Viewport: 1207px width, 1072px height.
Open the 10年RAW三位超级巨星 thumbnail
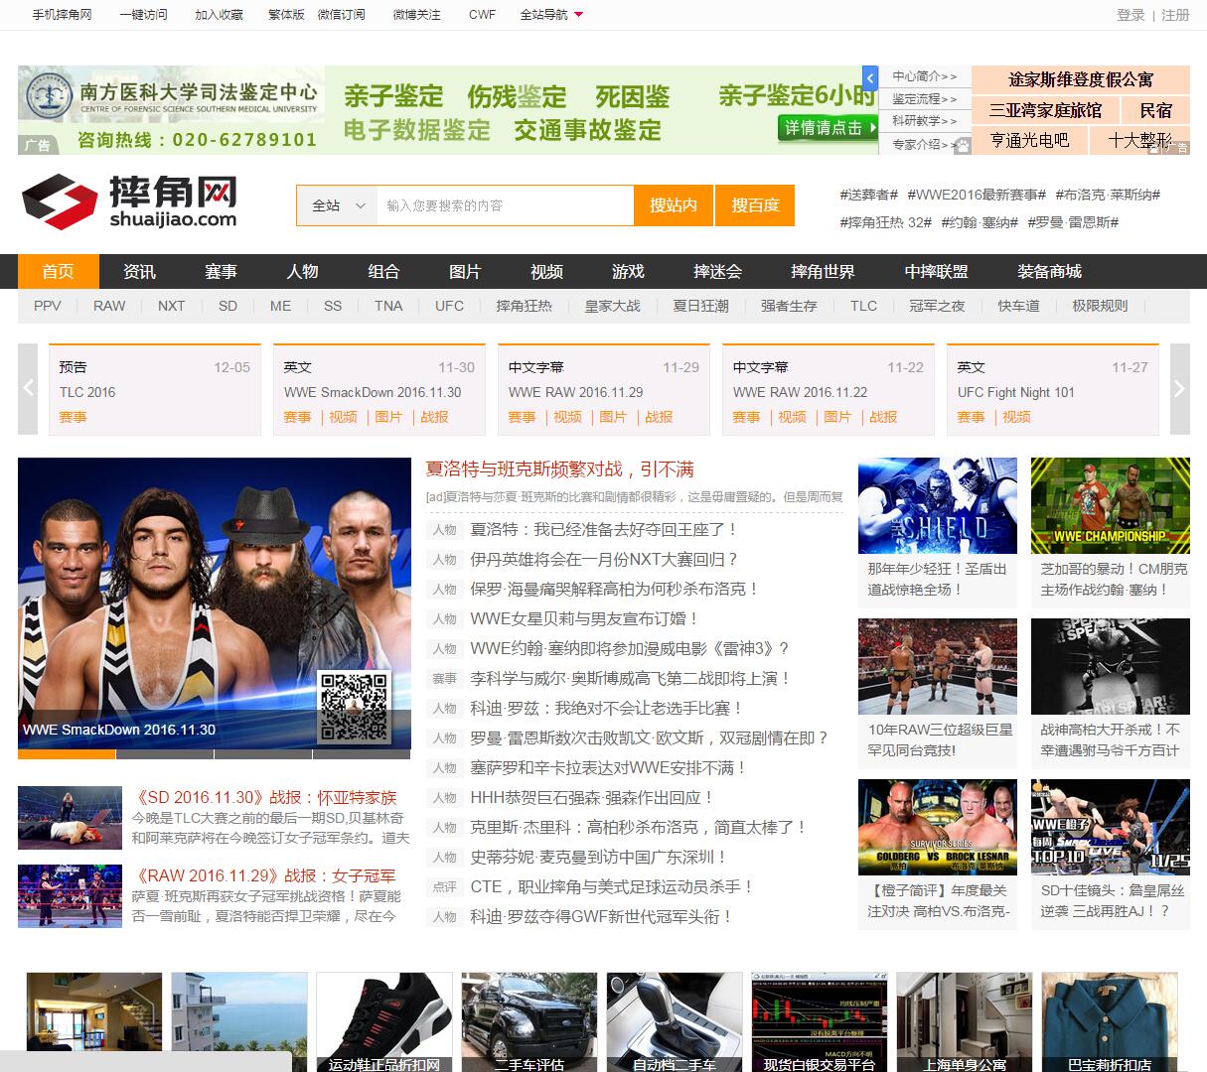coord(937,666)
